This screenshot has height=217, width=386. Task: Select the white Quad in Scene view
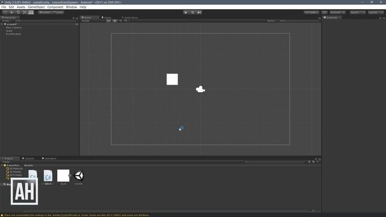tap(172, 79)
